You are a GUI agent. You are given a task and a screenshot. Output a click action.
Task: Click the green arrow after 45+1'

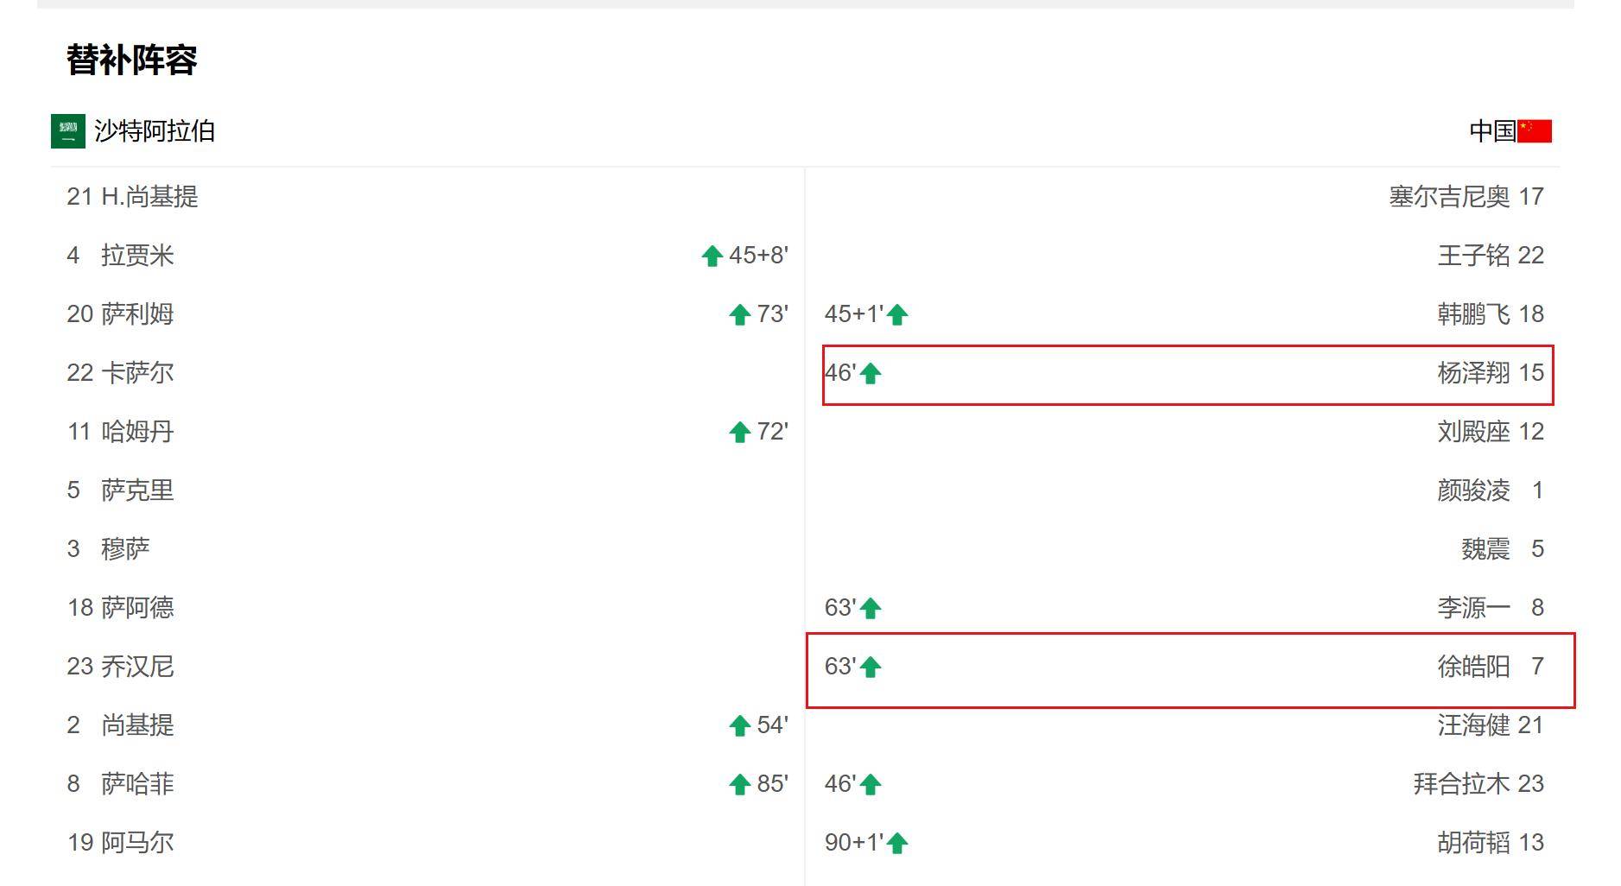(897, 314)
